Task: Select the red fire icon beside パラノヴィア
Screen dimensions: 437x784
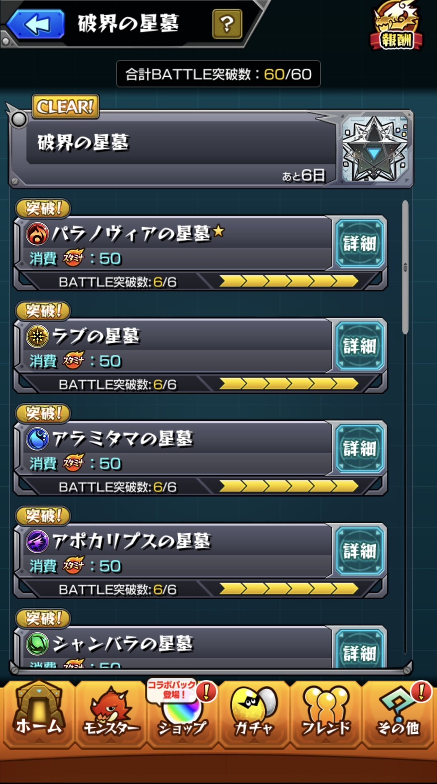Action: [37, 233]
